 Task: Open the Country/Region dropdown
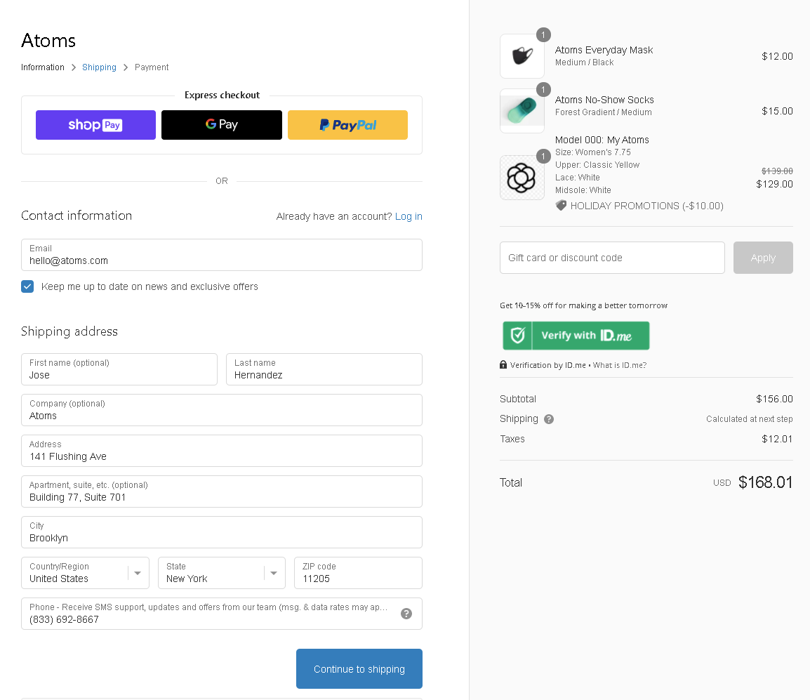point(85,573)
